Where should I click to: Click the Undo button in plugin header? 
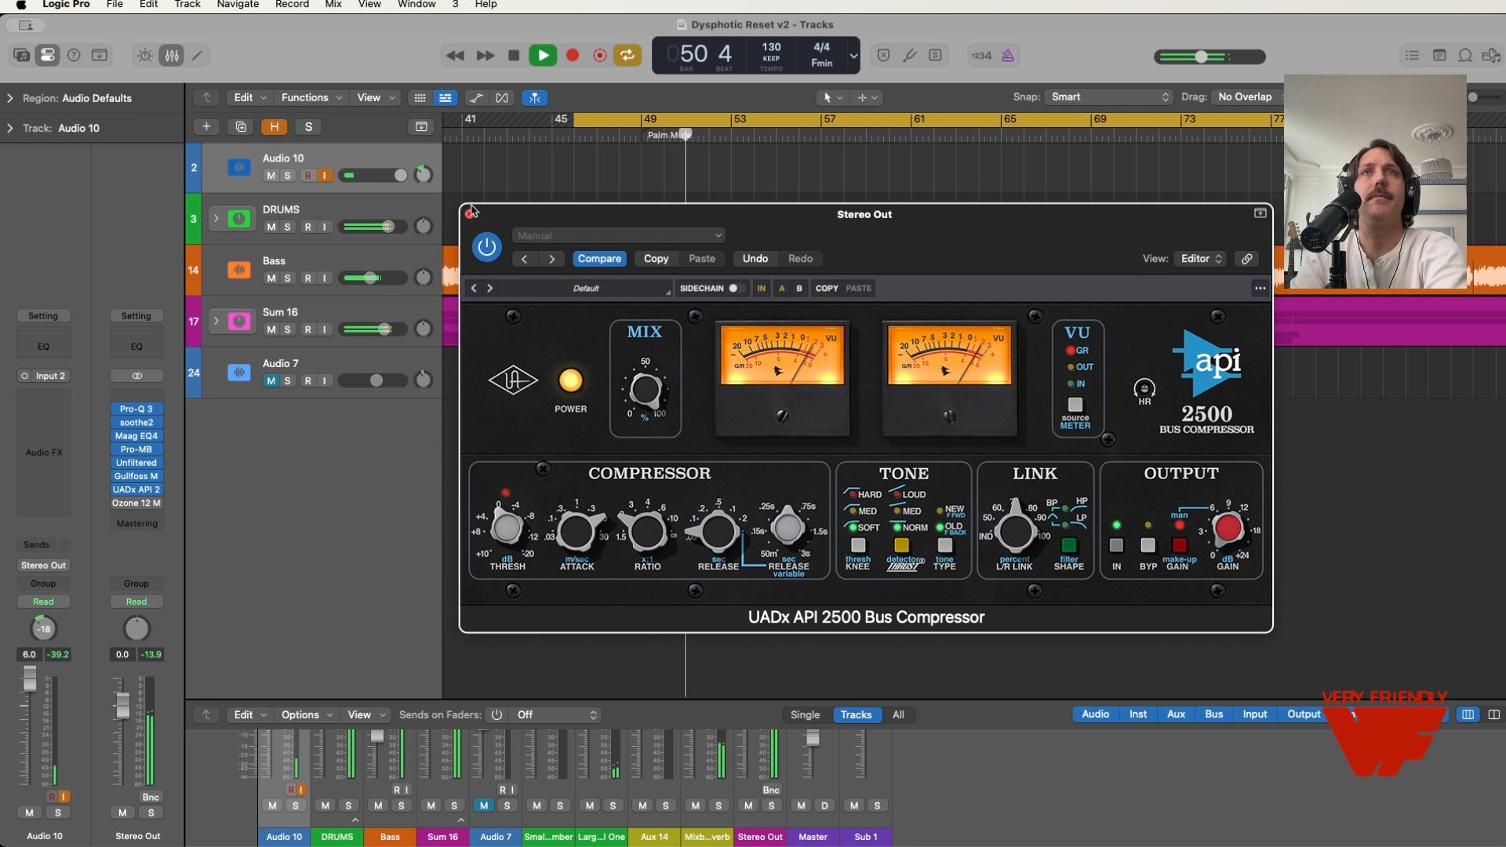pyautogui.click(x=755, y=259)
